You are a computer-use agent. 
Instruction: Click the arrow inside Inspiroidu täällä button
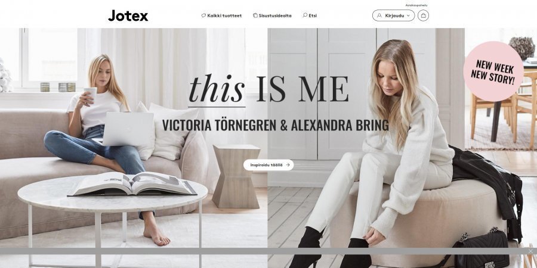coord(288,165)
